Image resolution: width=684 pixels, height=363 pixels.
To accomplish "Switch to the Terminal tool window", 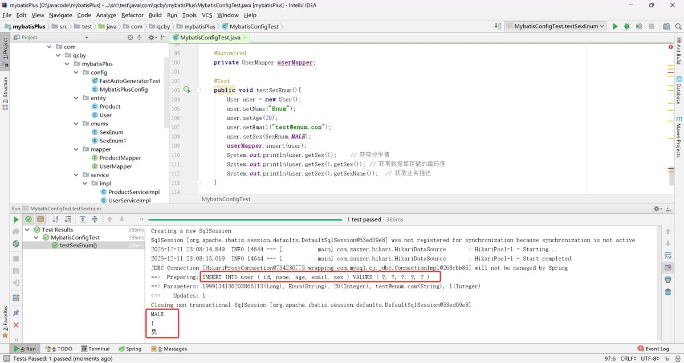I will [x=95, y=349].
